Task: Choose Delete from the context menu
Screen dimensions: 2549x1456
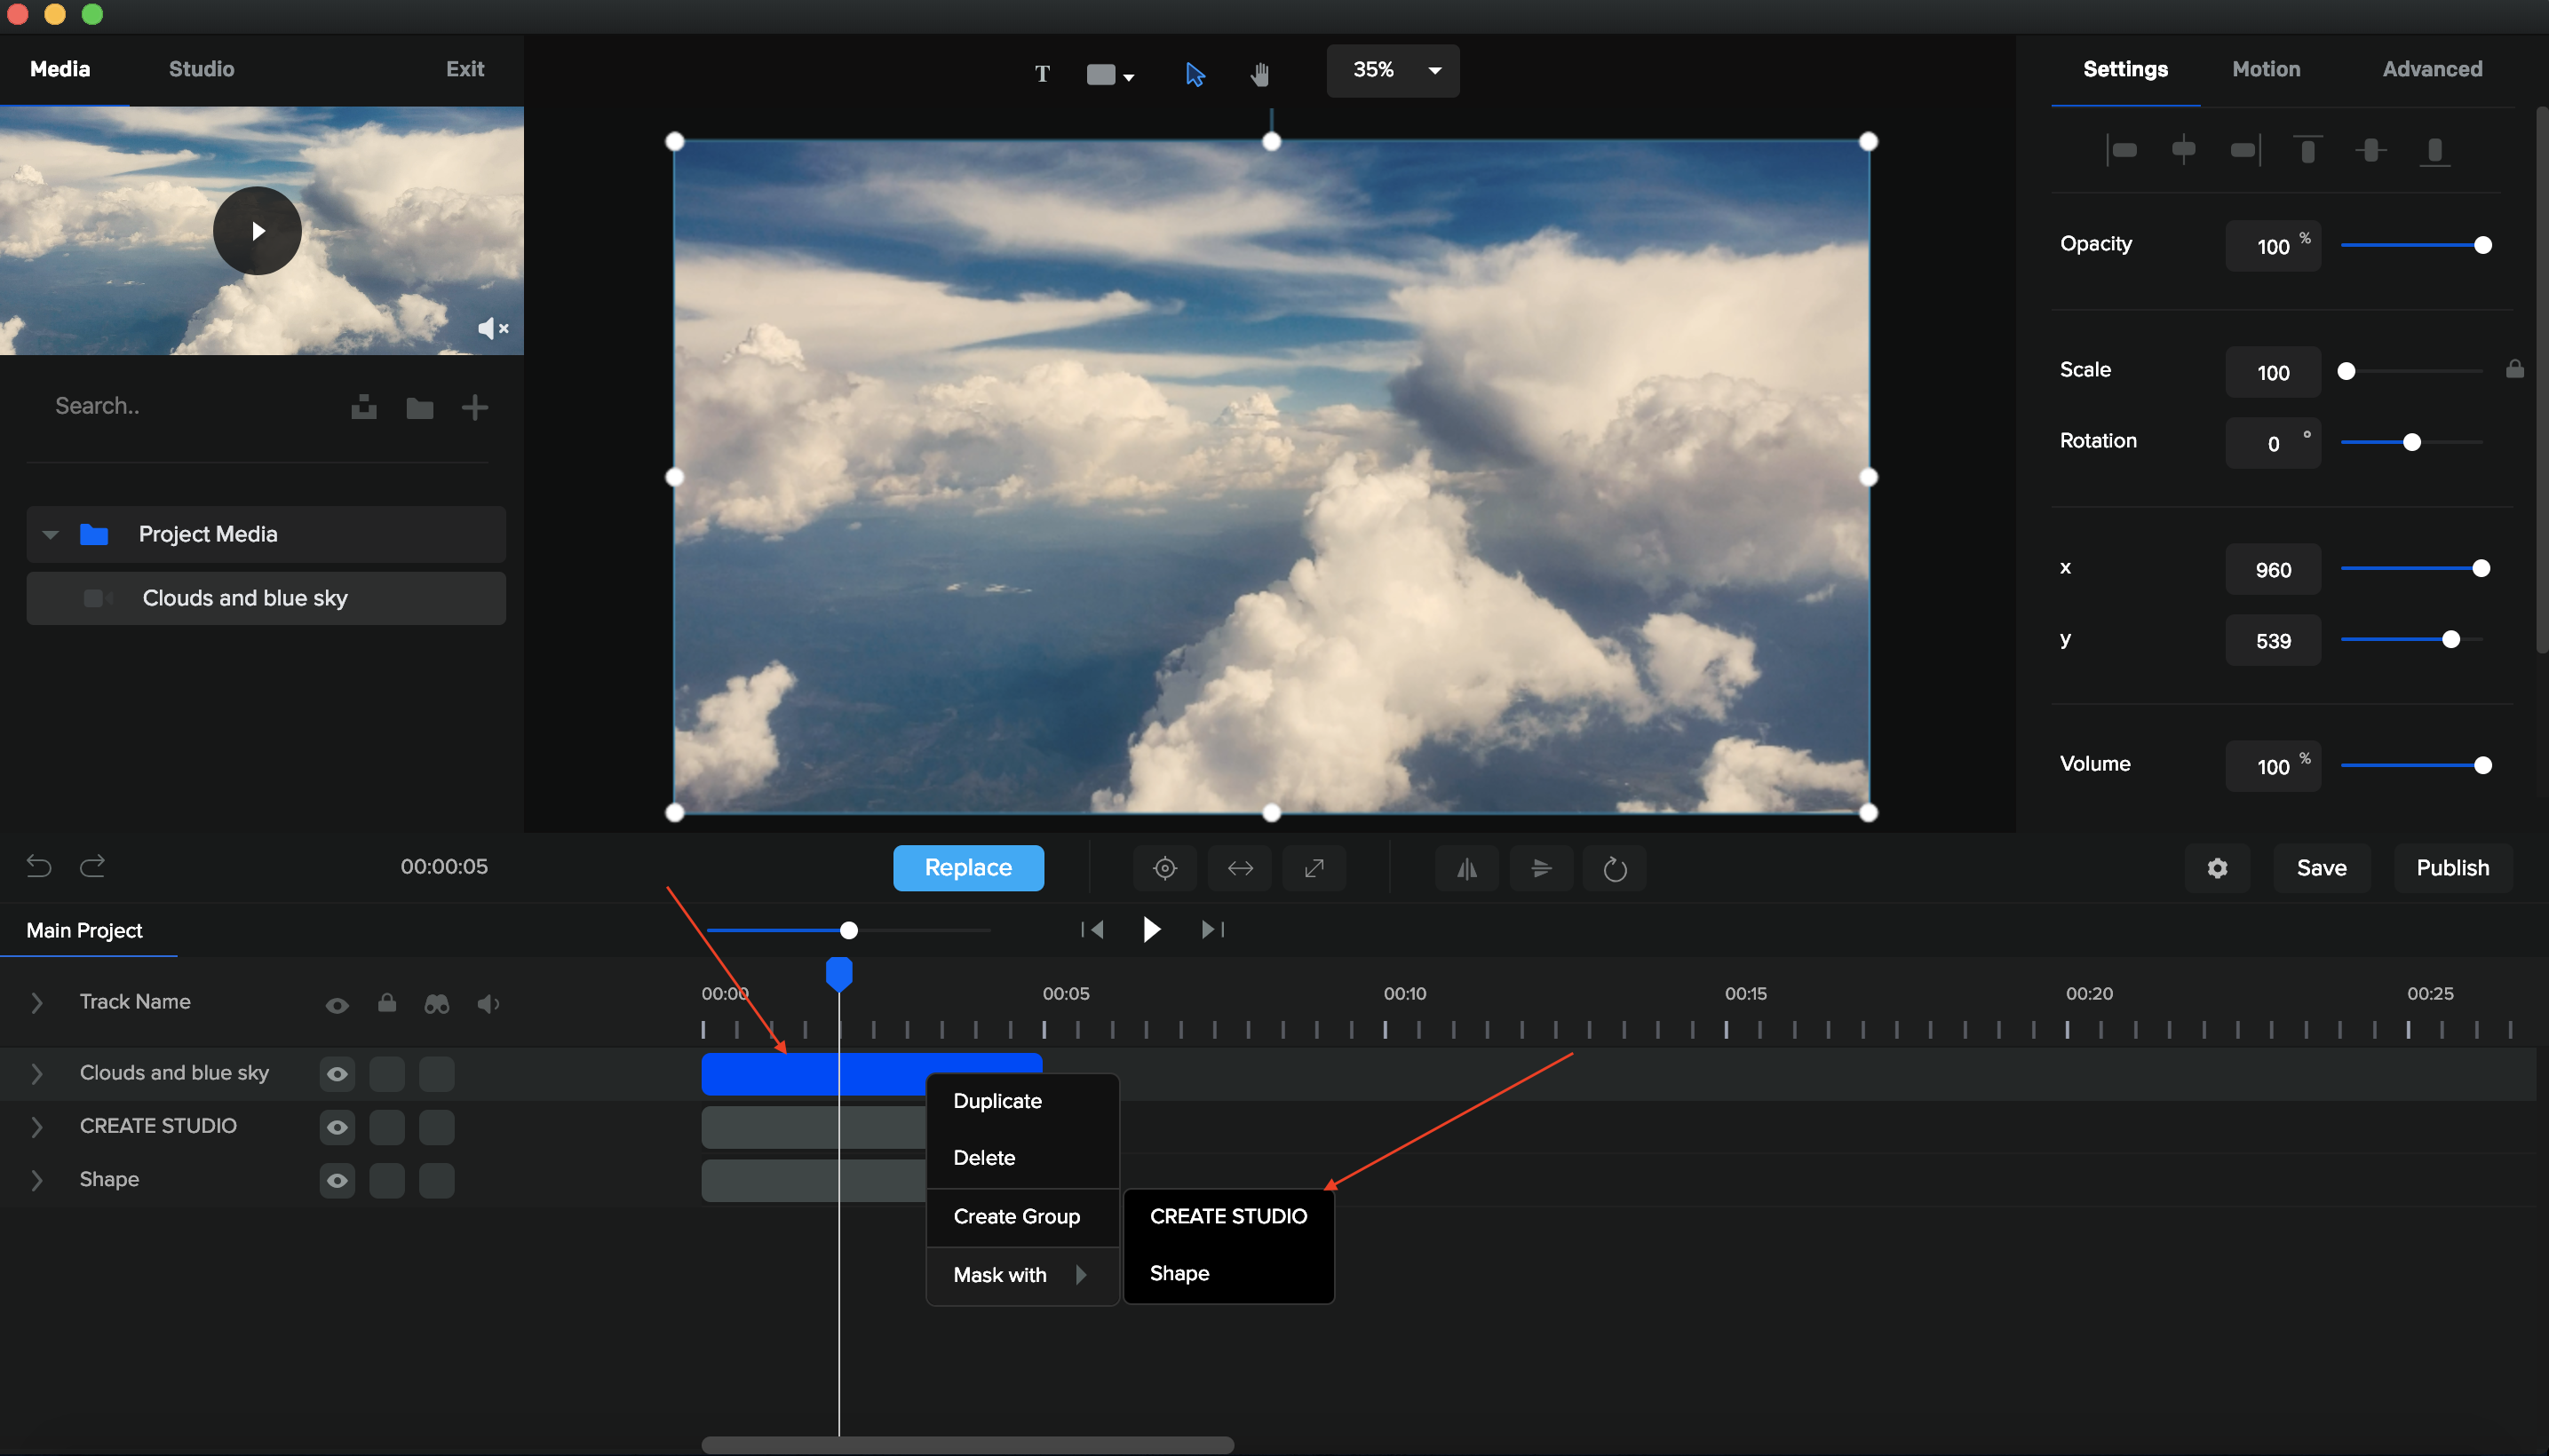Action: [x=1022, y=1158]
